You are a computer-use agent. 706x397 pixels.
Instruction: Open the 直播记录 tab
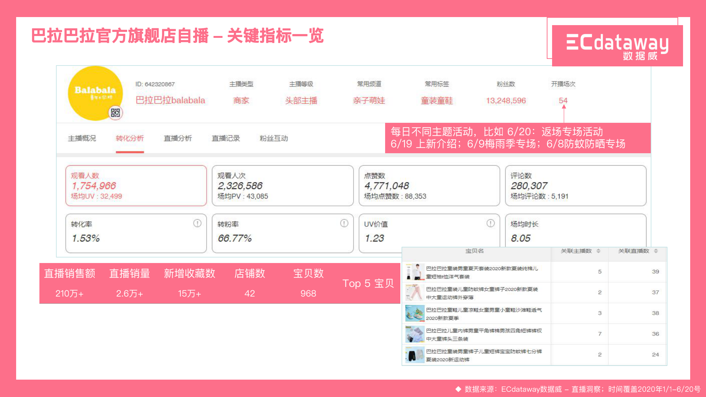click(x=226, y=138)
